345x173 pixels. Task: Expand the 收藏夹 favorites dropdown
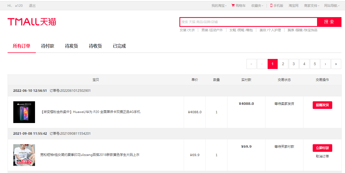(257, 5)
